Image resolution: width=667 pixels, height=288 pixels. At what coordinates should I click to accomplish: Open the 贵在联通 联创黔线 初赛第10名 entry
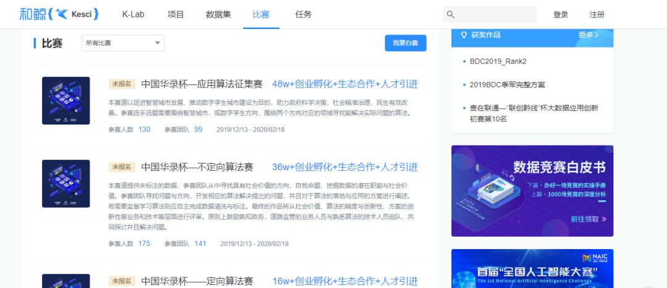[x=534, y=113]
